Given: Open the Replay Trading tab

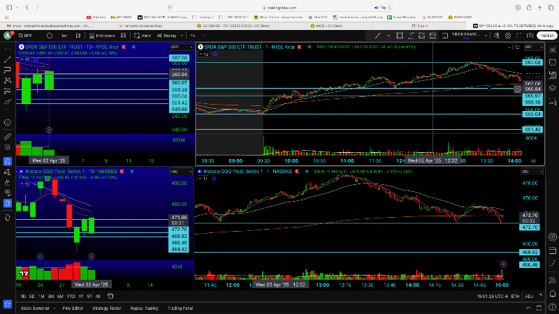Looking at the screenshot, I should 145,308.
